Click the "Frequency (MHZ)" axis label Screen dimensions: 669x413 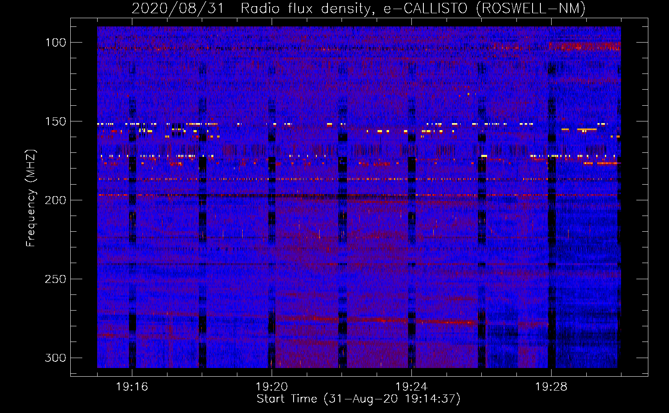point(31,198)
